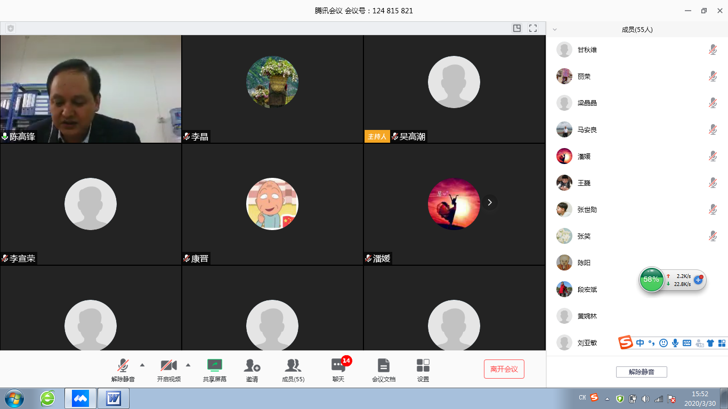Open the Settings (设置) icon in toolbar

pos(423,365)
